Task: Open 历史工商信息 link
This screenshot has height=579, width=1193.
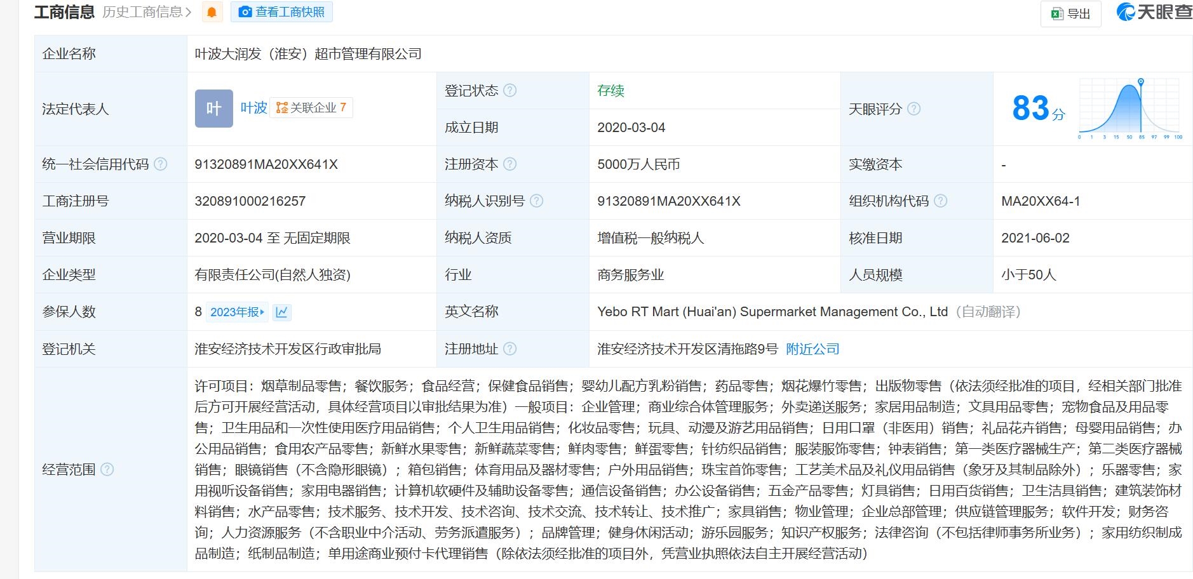Action: click(147, 12)
